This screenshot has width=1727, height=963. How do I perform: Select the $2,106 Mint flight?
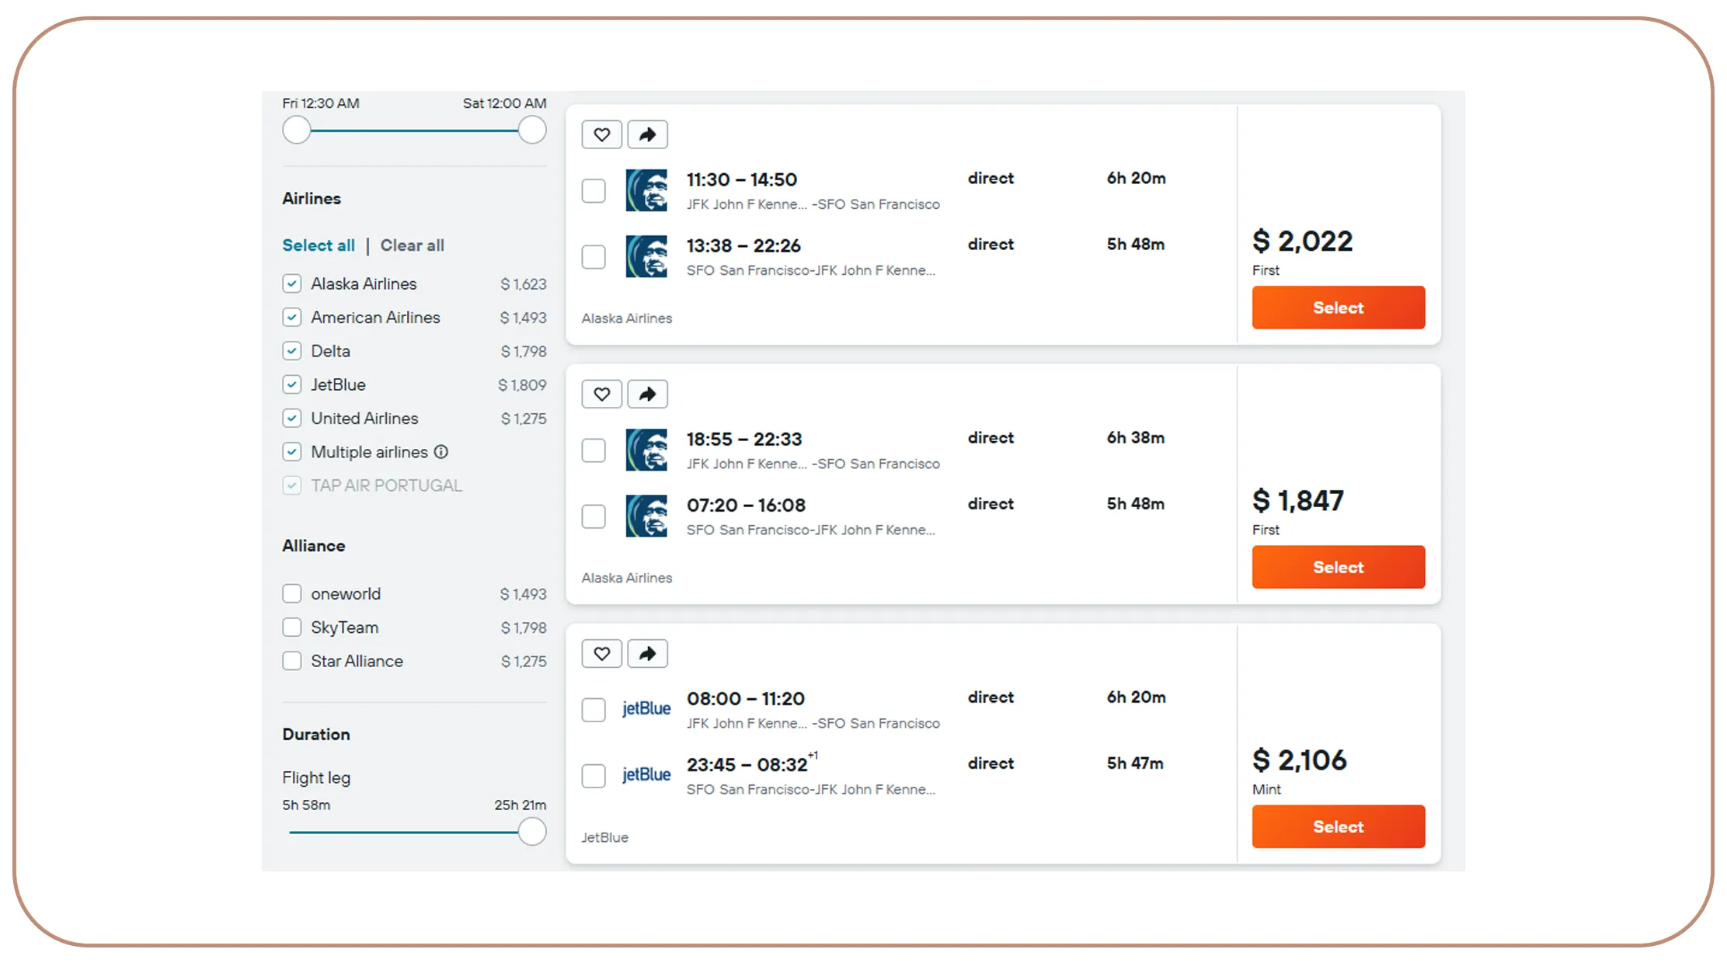coord(1338,826)
